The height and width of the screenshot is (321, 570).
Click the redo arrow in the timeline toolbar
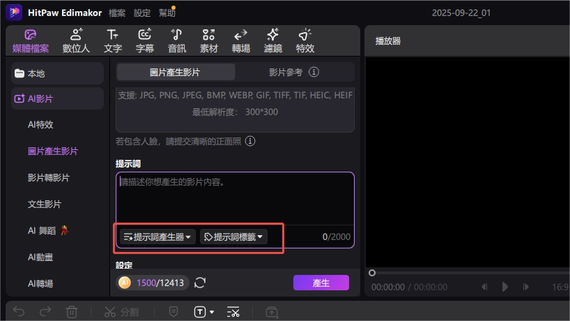click(x=45, y=312)
